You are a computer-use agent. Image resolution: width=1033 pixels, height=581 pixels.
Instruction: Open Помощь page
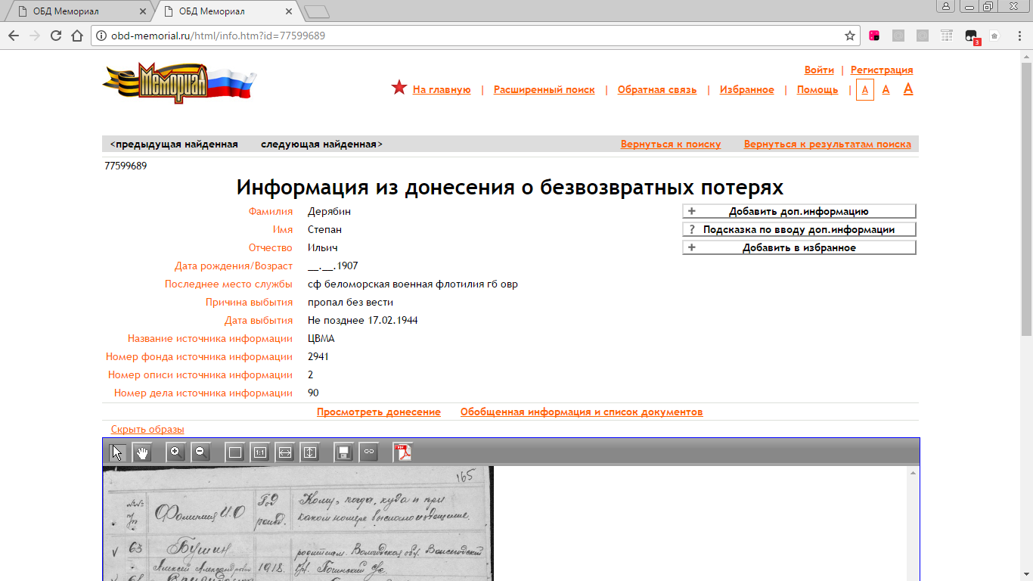pyautogui.click(x=817, y=90)
